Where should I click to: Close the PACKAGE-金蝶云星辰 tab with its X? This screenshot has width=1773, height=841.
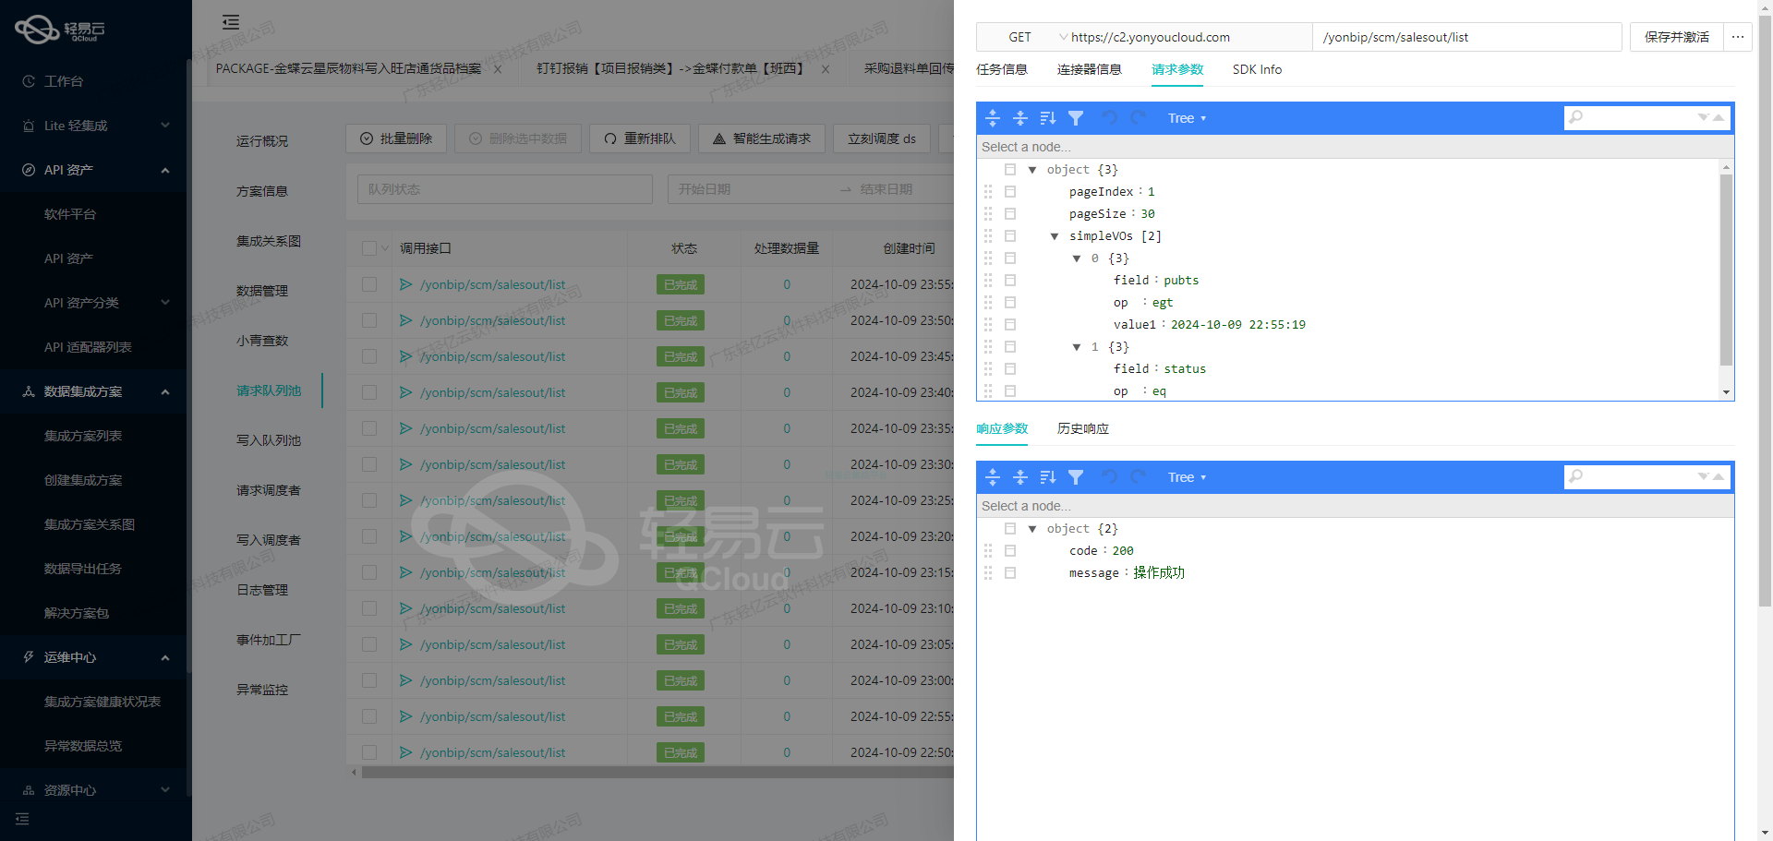click(x=498, y=69)
